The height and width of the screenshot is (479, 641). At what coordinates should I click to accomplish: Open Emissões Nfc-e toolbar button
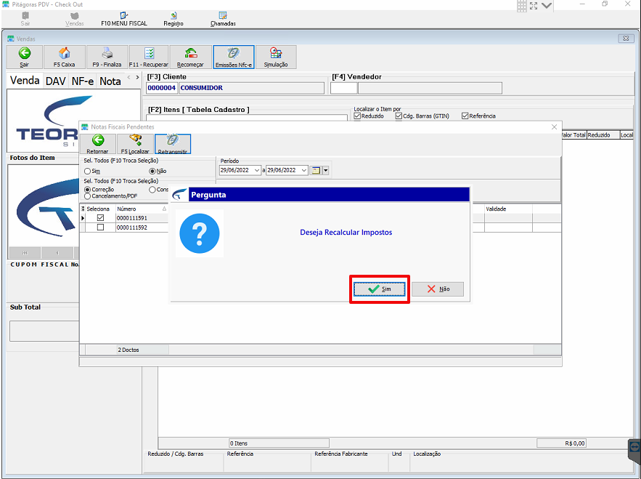click(x=234, y=57)
